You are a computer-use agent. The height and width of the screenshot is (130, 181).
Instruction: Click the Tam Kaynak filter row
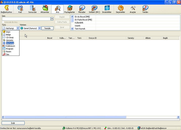127,29
